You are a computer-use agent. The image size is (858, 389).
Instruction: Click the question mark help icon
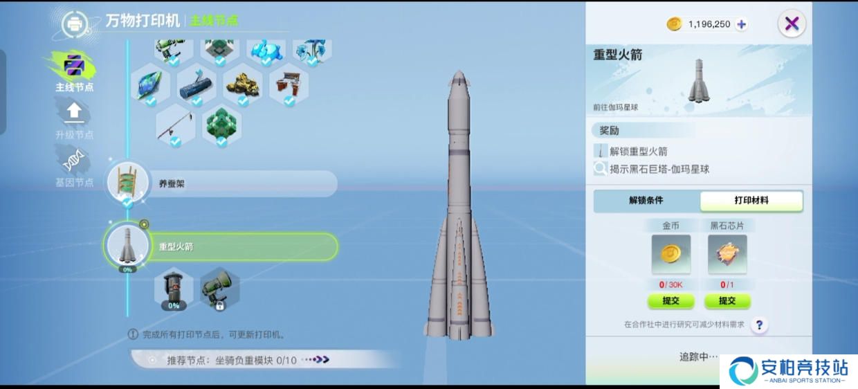pos(759,325)
